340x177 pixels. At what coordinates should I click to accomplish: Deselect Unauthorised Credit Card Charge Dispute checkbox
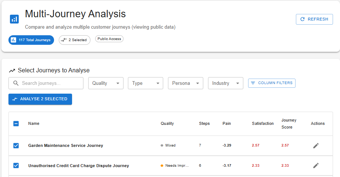tap(16, 166)
